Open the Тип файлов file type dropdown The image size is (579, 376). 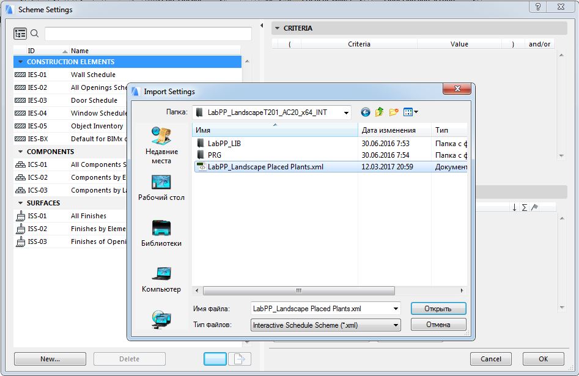tap(326, 325)
